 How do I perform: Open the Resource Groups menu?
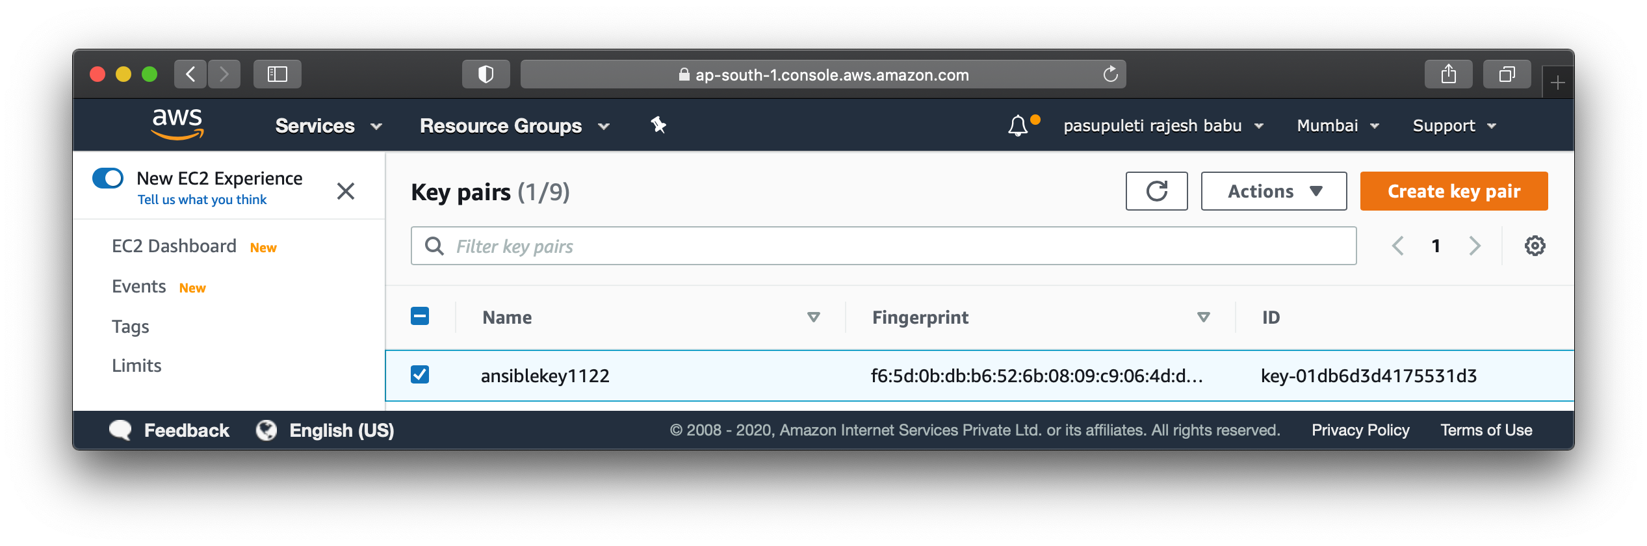click(512, 125)
